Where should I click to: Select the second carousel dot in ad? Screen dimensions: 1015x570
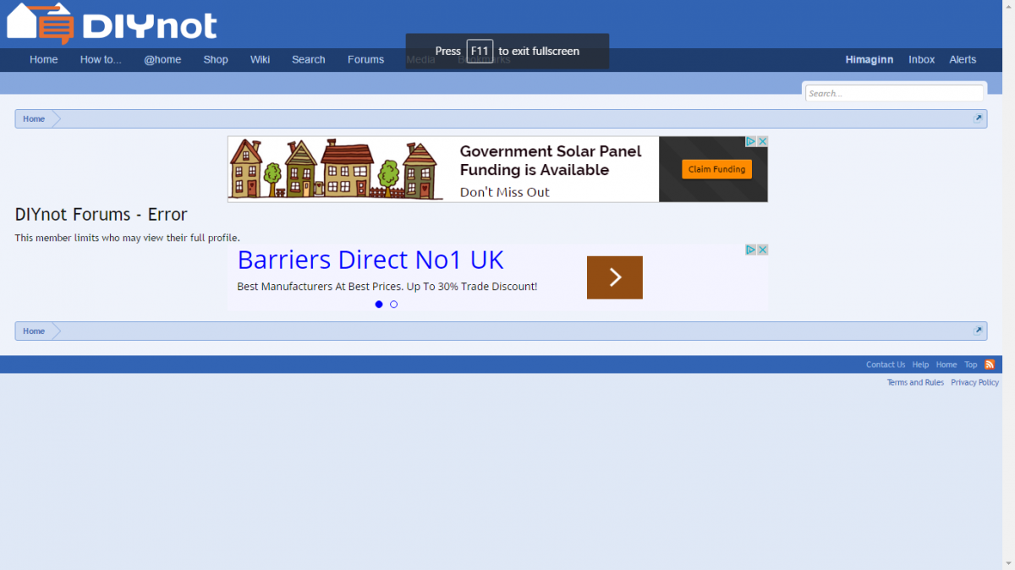pyautogui.click(x=393, y=304)
